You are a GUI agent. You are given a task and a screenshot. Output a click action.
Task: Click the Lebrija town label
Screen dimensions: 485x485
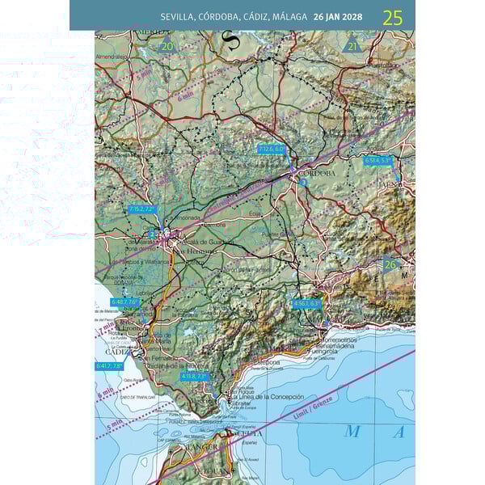point(144,293)
